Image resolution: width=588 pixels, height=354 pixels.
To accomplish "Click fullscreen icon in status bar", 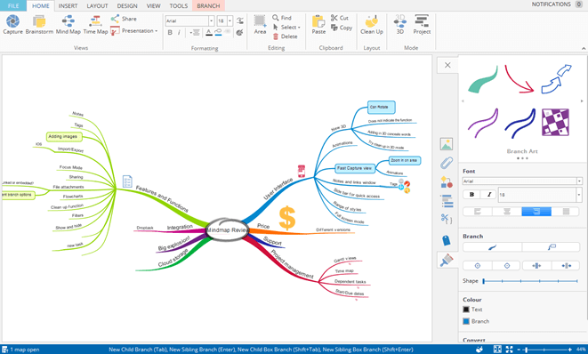I will tap(509, 350).
